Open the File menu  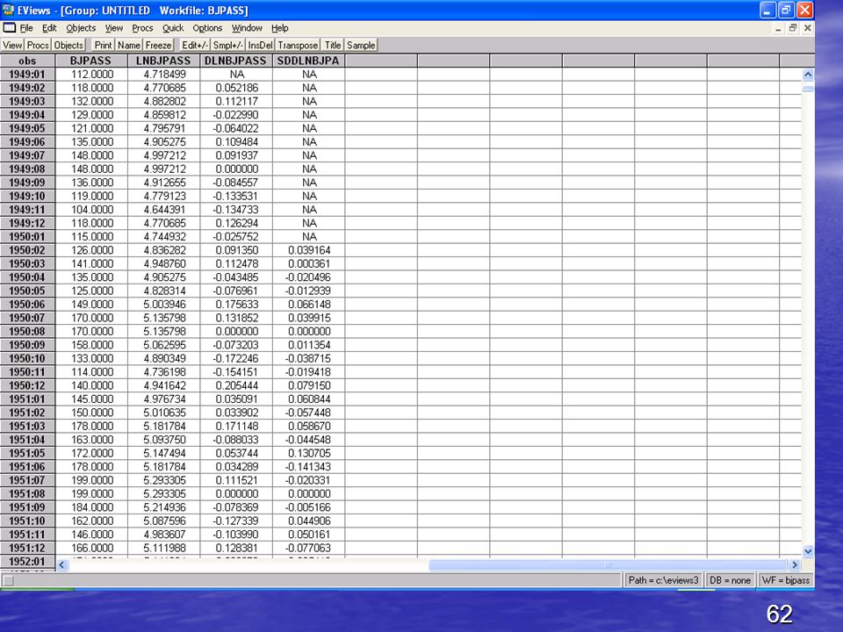tap(26, 28)
